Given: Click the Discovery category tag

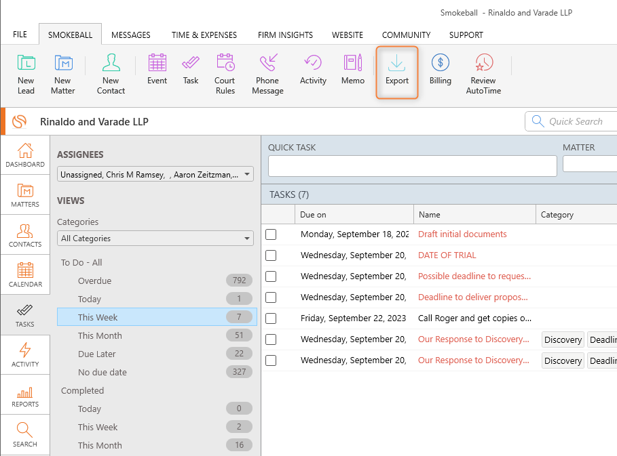Looking at the screenshot, I should pos(563,339).
